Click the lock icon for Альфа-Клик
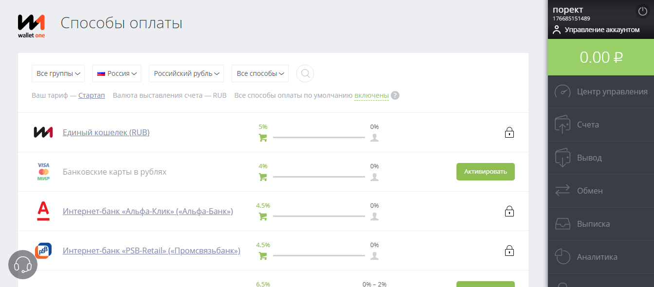Image resolution: width=654 pixels, height=287 pixels. (509, 211)
